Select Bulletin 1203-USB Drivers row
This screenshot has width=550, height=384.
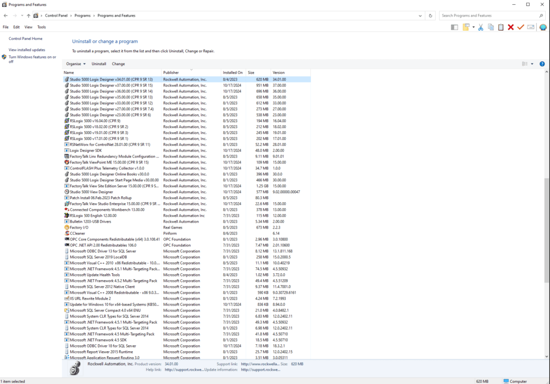[x=186, y=222]
